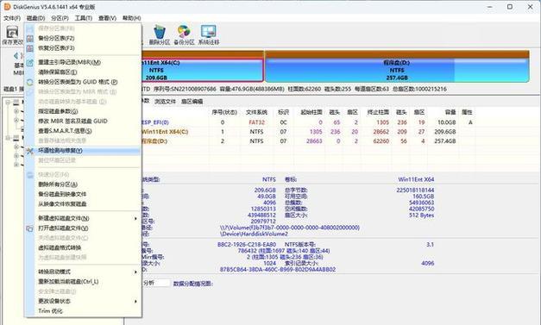
Task: Click the 起始柱面 column header
Action: (x=311, y=112)
